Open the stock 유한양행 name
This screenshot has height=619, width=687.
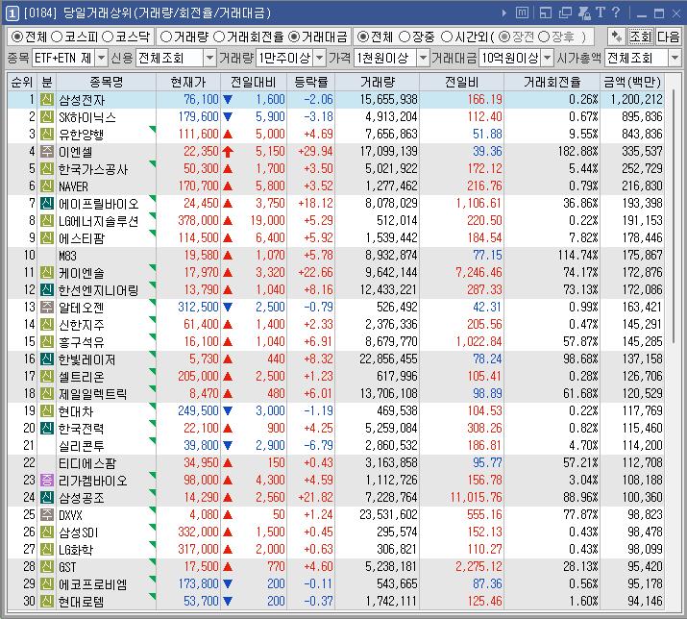click(82, 135)
